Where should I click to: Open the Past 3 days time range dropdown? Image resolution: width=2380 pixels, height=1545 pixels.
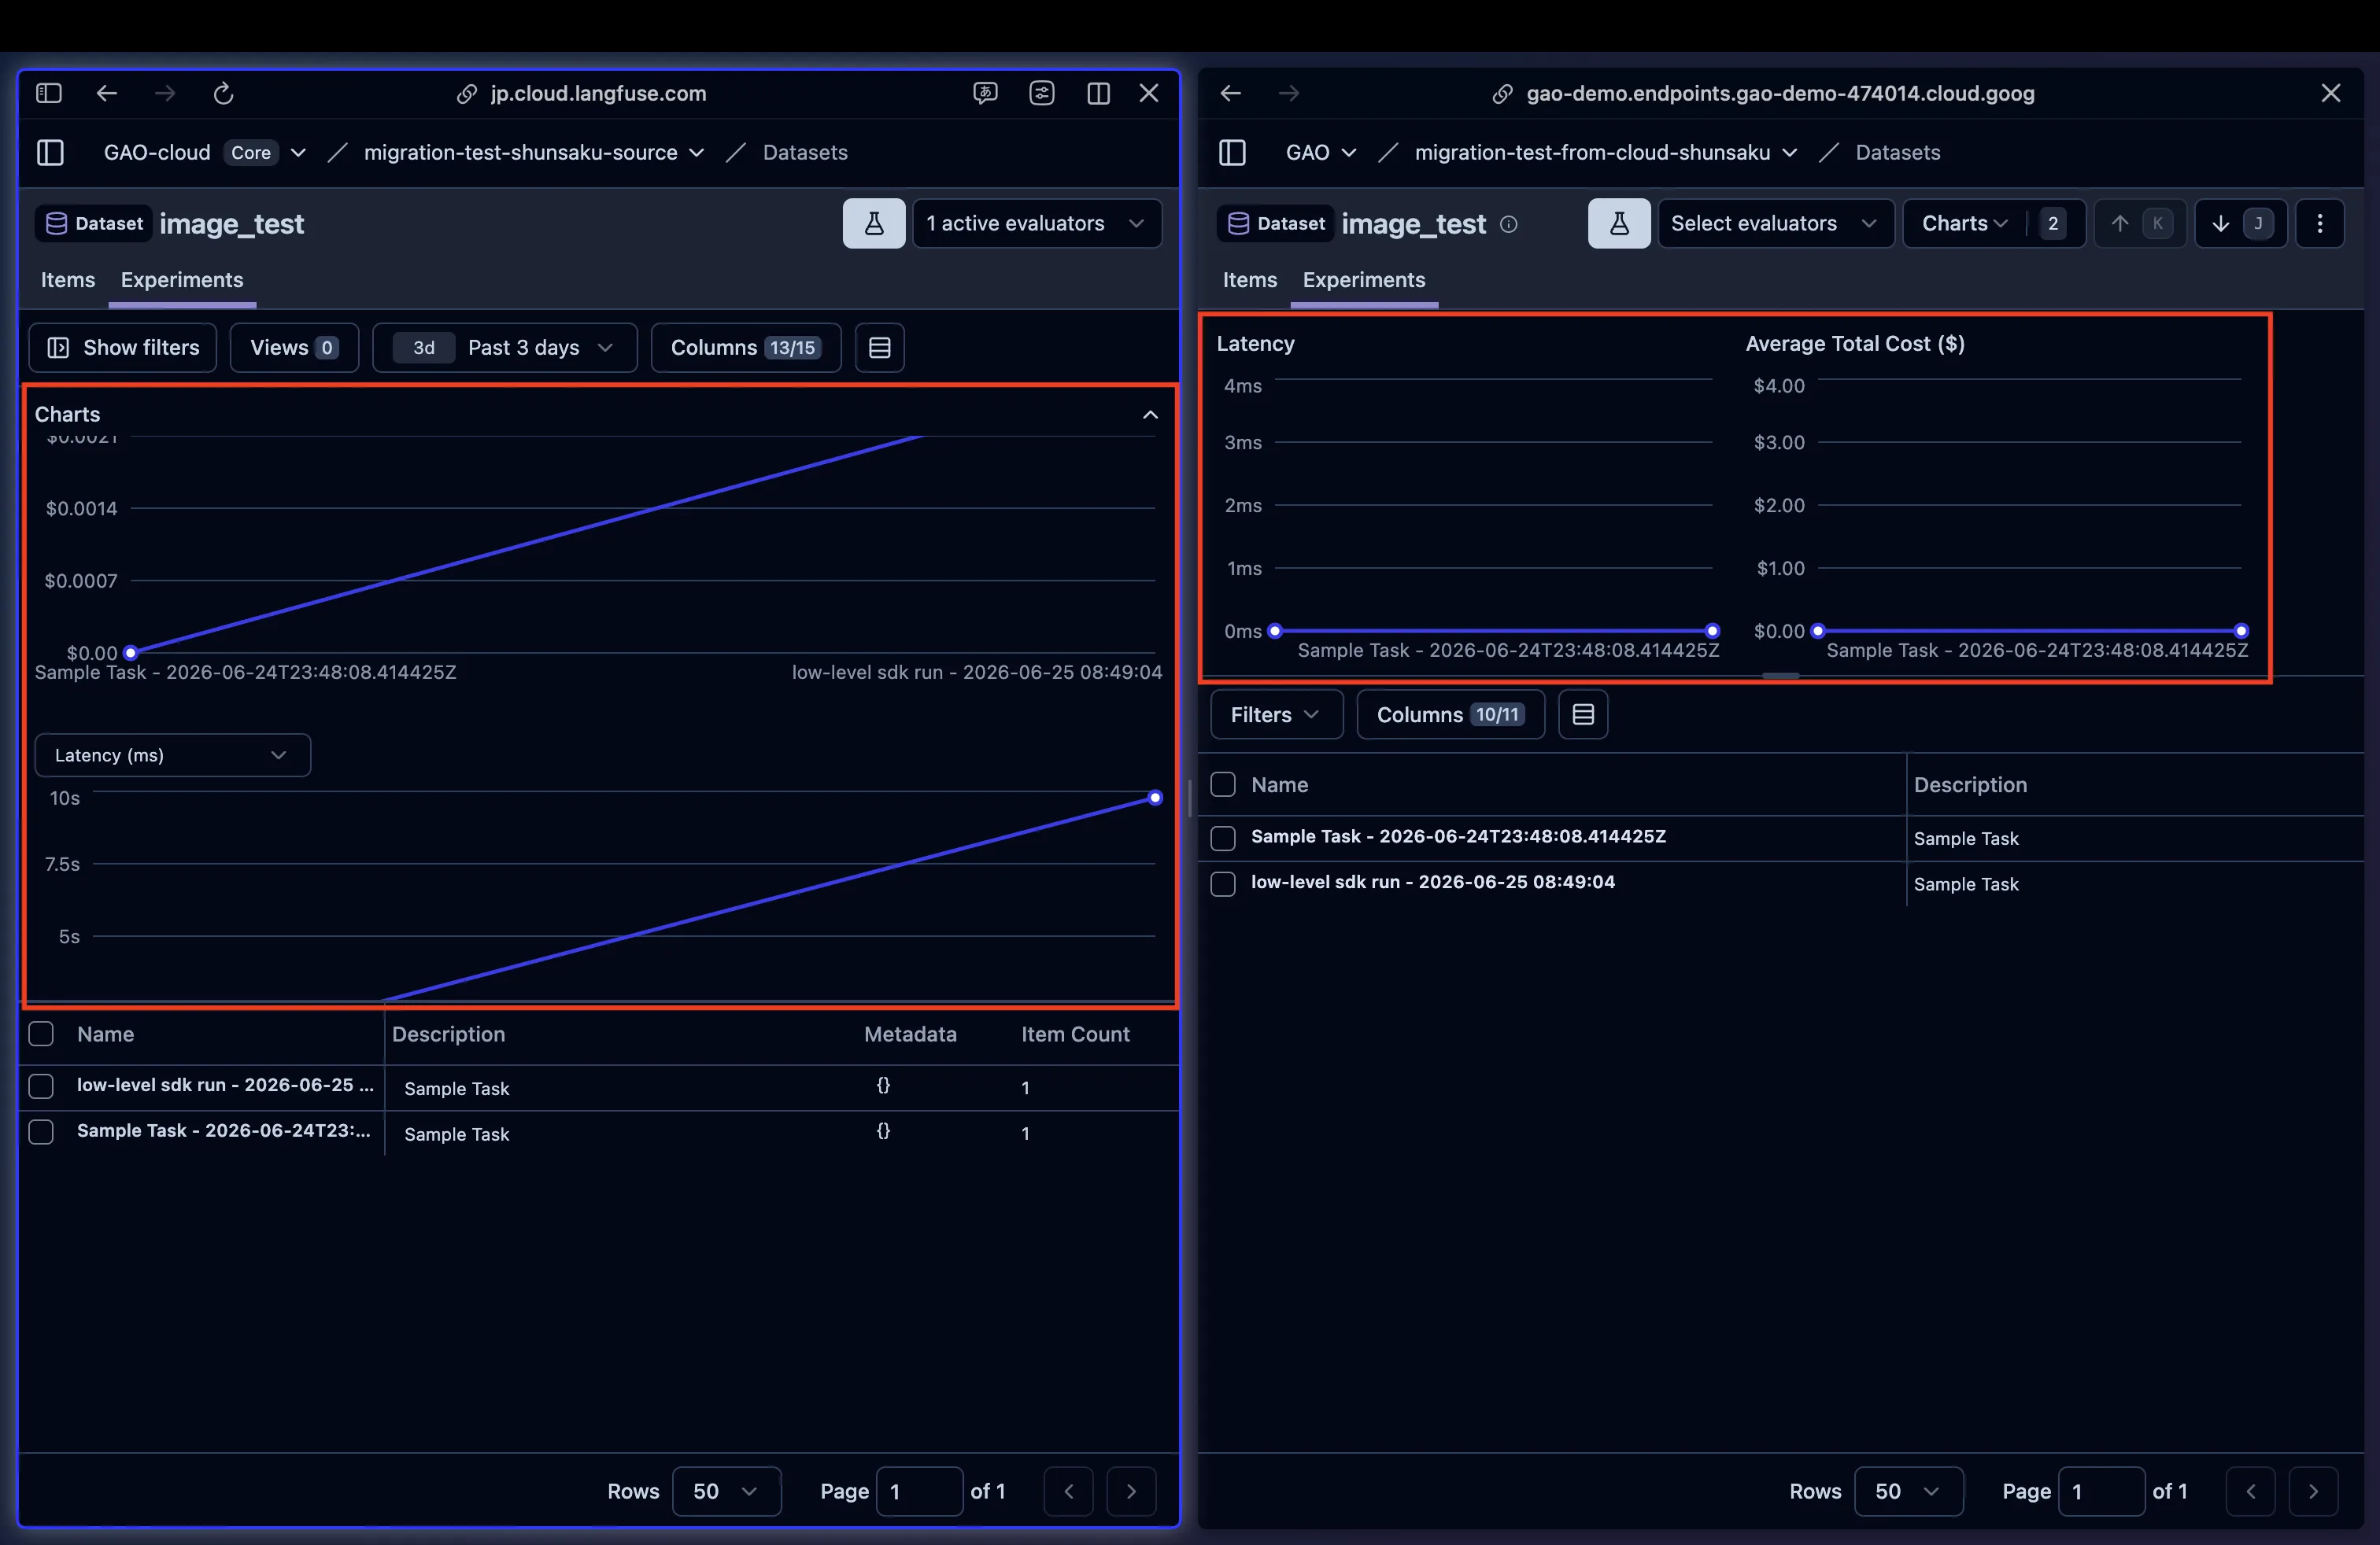tap(504, 348)
